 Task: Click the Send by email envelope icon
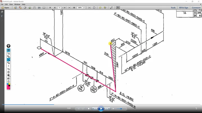[44, 8]
